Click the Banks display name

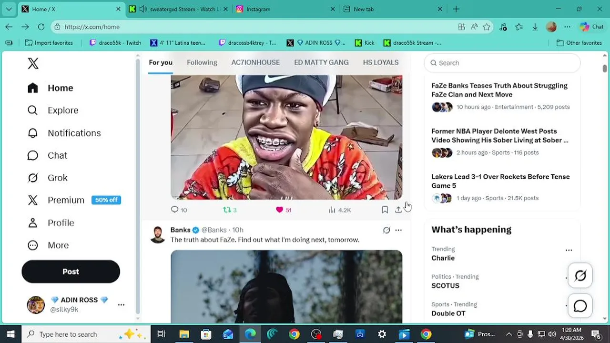[180, 230]
